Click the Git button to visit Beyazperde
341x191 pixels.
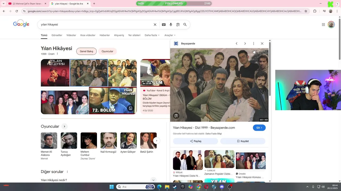[x=259, y=128]
